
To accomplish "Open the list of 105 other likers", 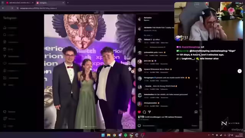I will [173, 117].
